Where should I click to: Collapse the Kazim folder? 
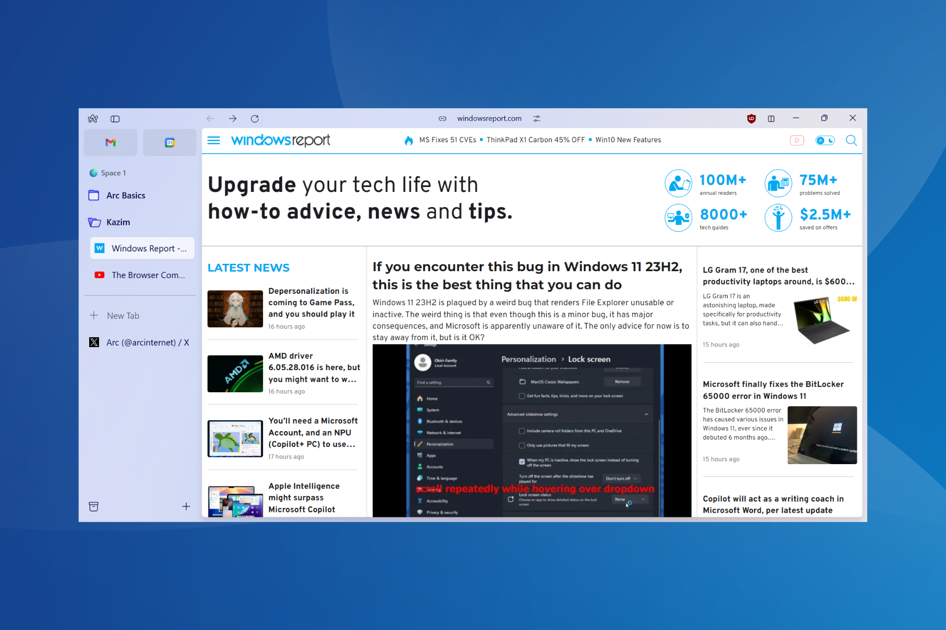tap(139, 222)
